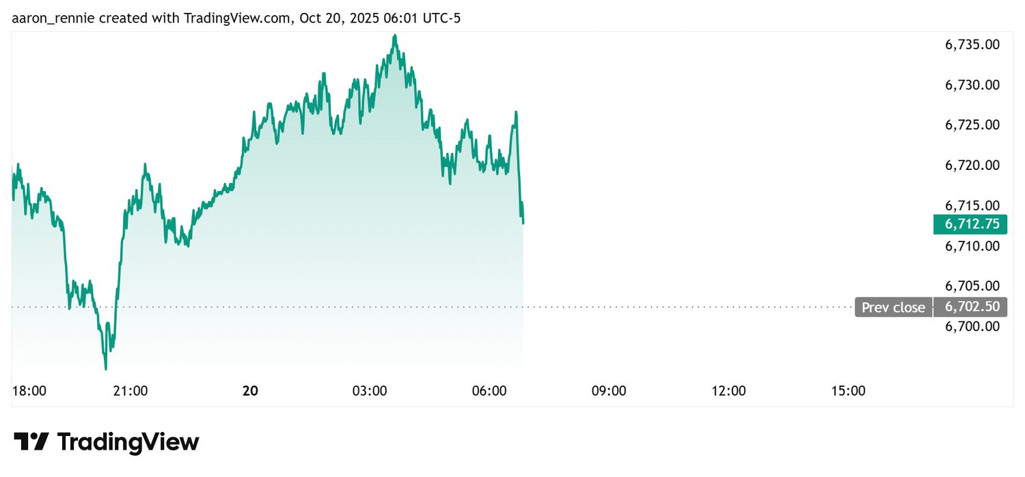Click the 15:00 time axis label

tap(848, 391)
